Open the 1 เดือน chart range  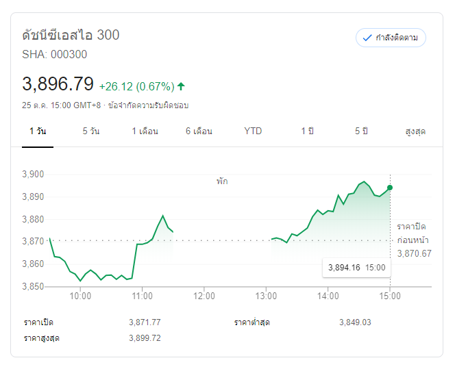pos(145,131)
